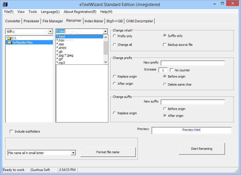The image size is (241, 175).
Task: Select the Change all radio button
Action: (x=115, y=44)
